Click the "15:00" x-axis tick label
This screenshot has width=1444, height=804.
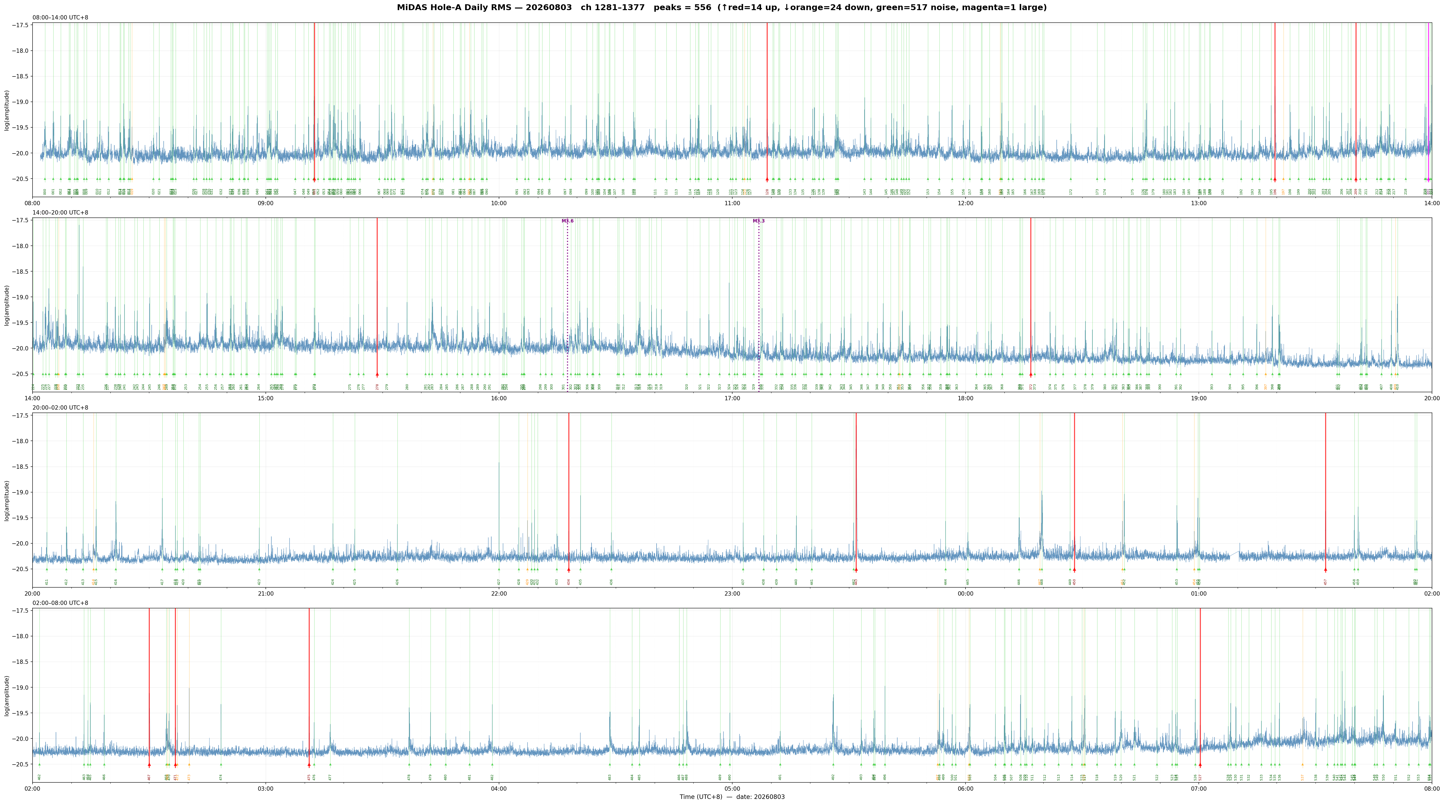pyautogui.click(x=266, y=398)
